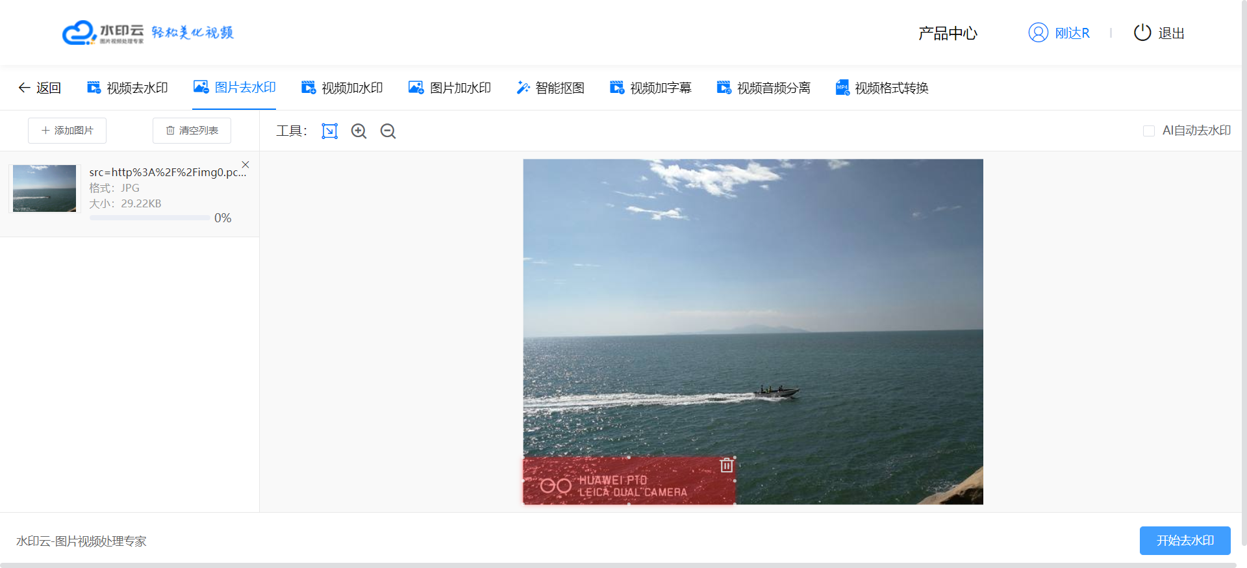Click the 添加图片 button
The width and height of the screenshot is (1247, 568).
(x=67, y=131)
